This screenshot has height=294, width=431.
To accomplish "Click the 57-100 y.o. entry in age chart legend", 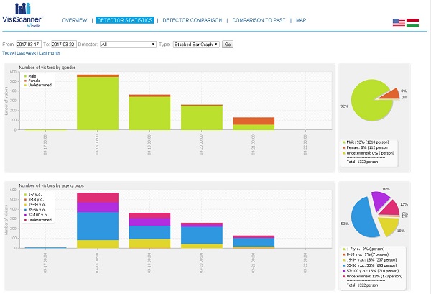I will pyautogui.click(x=36, y=215).
